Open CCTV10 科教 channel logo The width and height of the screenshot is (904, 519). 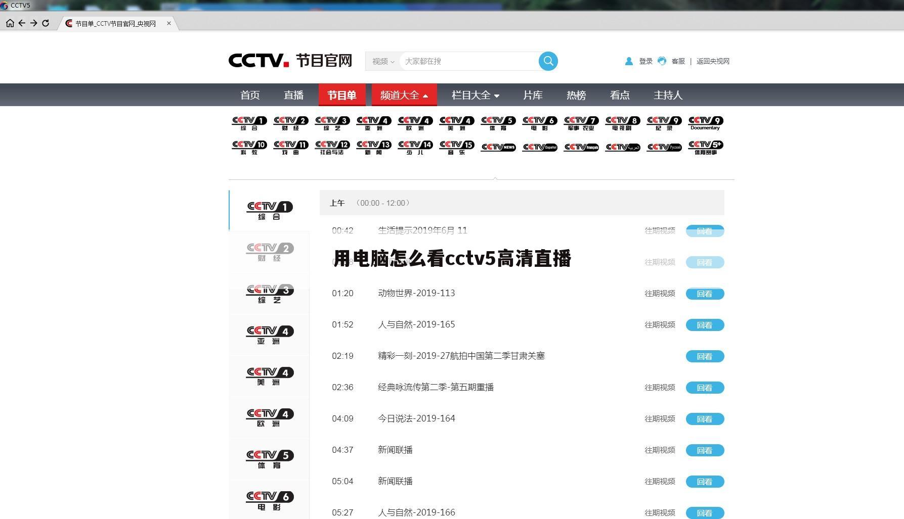point(249,148)
